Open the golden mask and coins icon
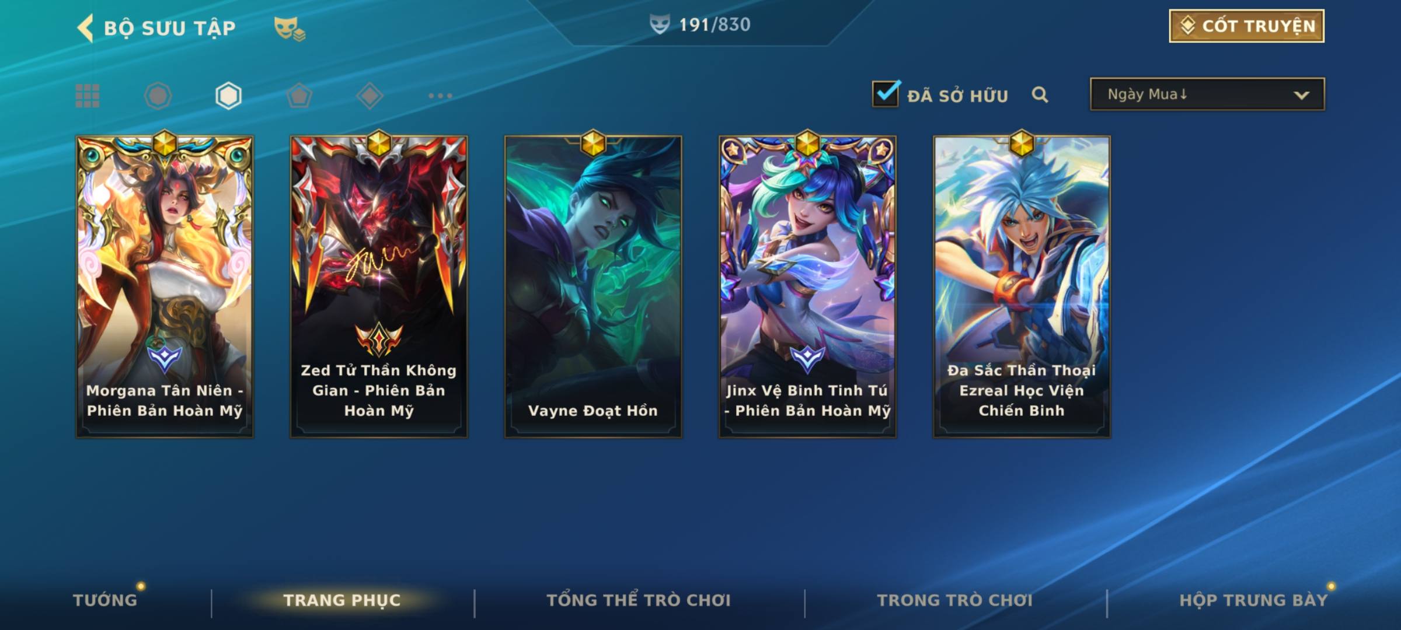 (290, 29)
